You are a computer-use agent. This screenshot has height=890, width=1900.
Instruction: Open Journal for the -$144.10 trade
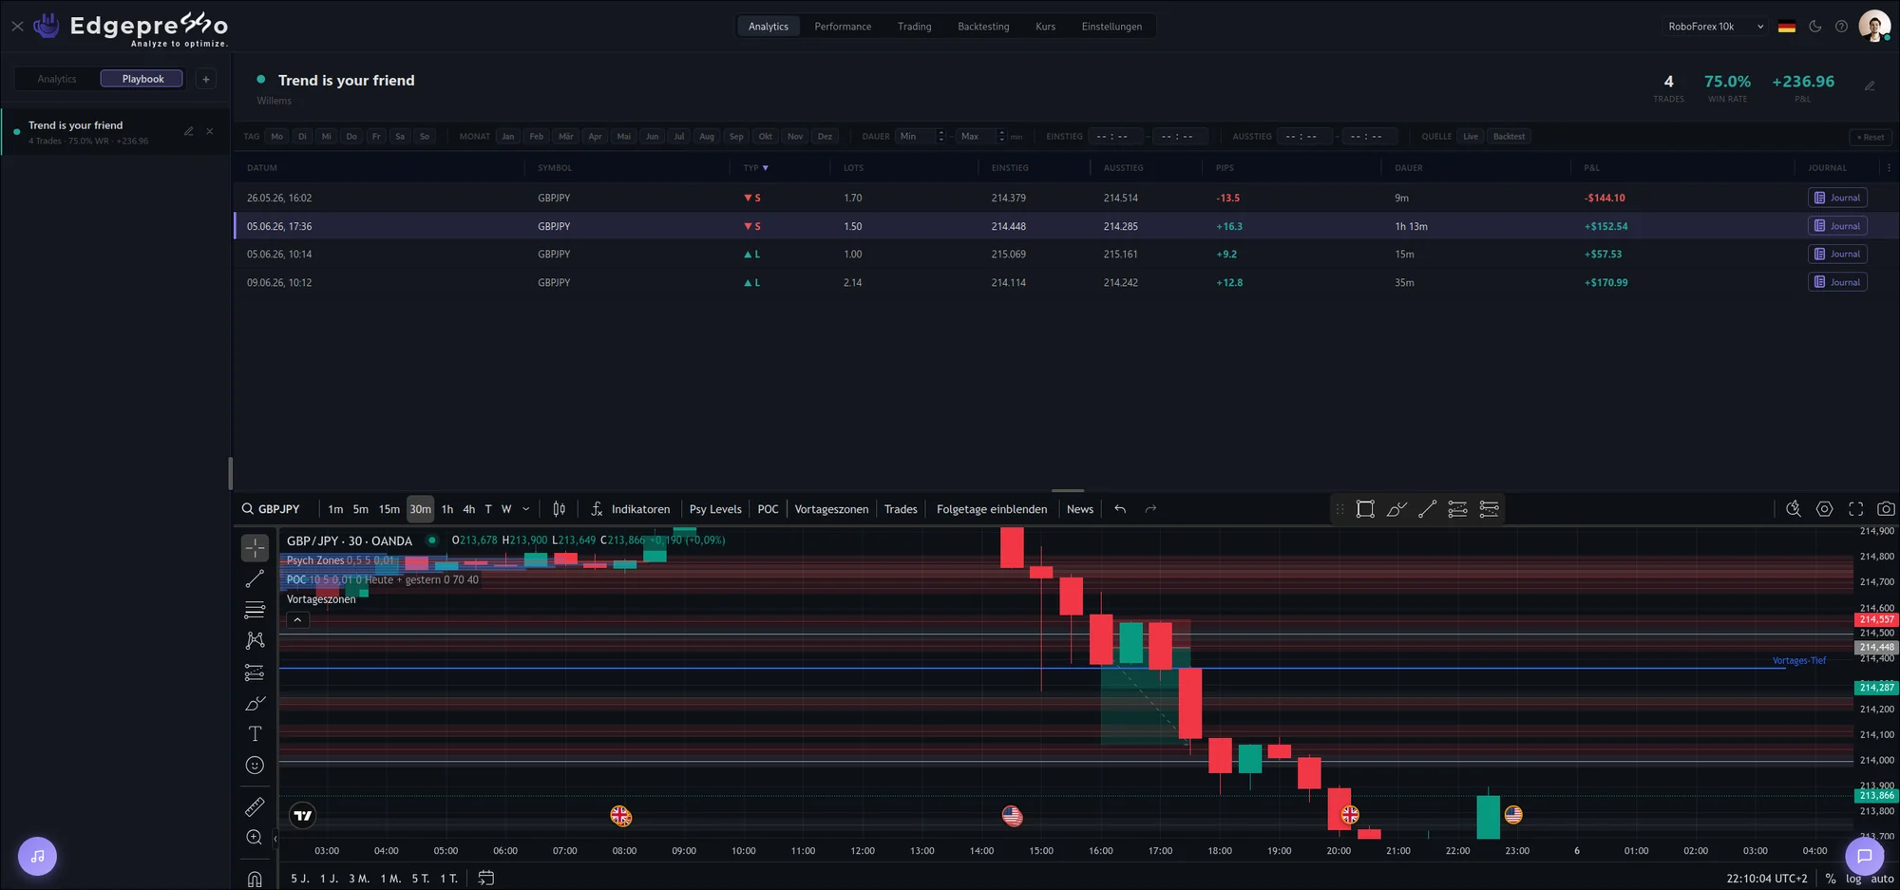pos(1837,198)
